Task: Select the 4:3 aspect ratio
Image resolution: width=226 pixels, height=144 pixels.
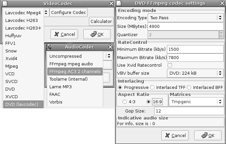Action: 124,102
